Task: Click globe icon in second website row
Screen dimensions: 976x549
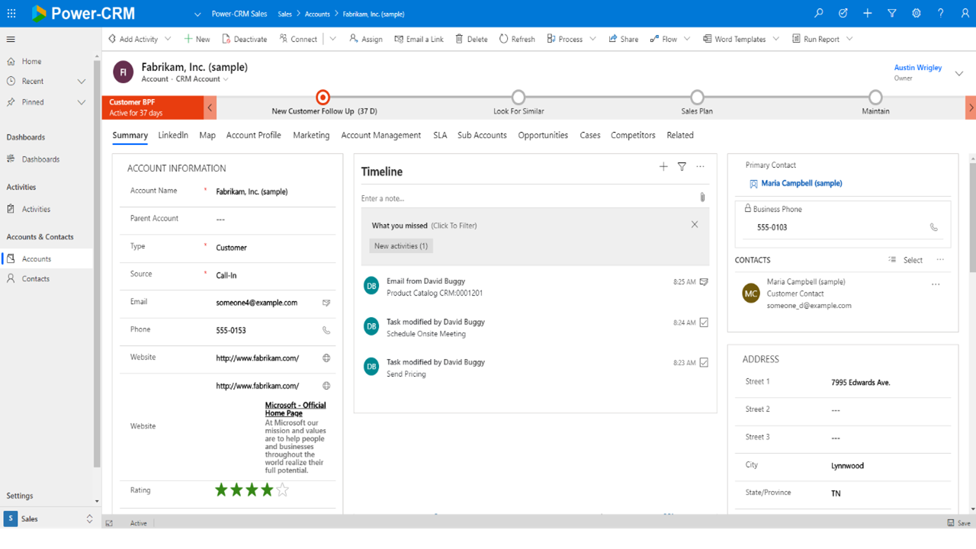Action: [x=326, y=386]
